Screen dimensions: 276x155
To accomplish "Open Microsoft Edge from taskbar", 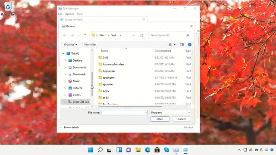I will (147, 150).
